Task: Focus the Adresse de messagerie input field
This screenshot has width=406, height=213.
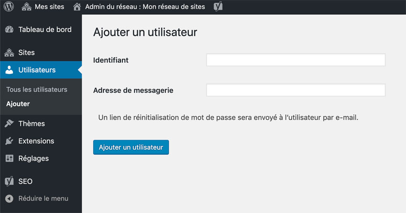Action: click(x=296, y=90)
